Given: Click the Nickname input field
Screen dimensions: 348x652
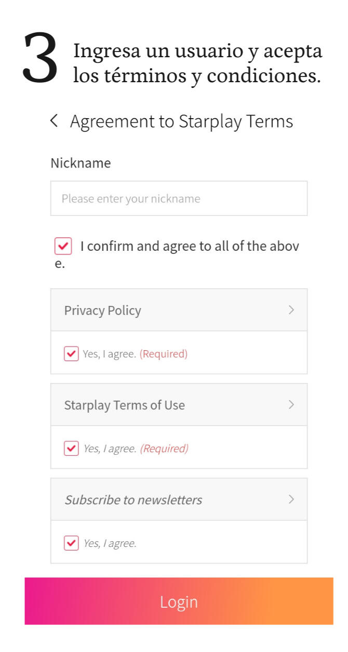Looking at the screenshot, I should click(179, 198).
